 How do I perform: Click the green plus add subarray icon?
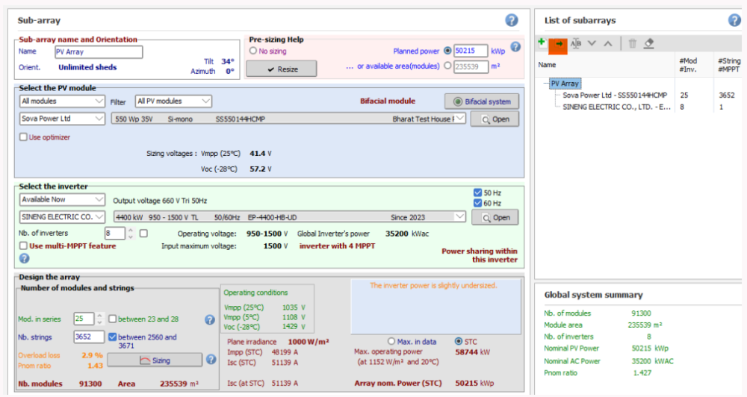pyautogui.click(x=542, y=43)
